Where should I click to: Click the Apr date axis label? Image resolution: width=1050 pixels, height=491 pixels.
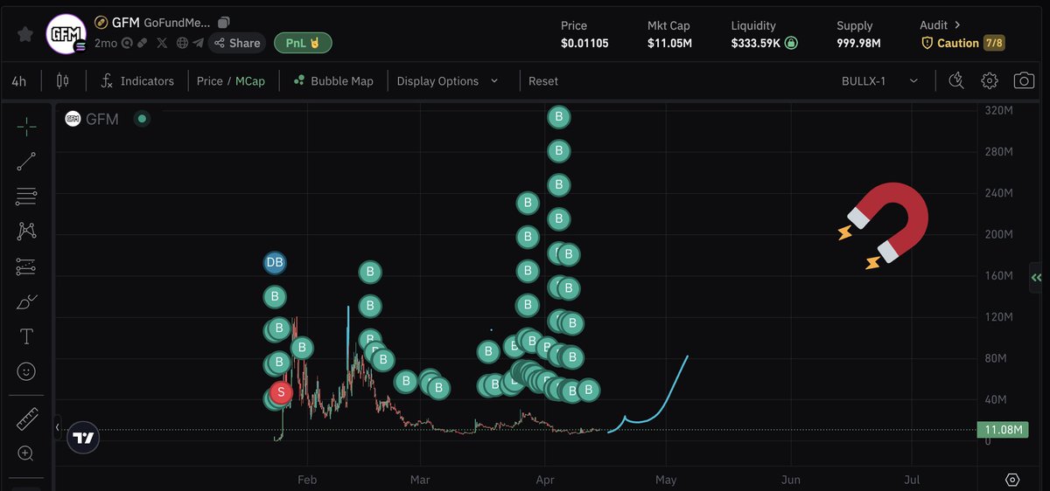point(545,480)
